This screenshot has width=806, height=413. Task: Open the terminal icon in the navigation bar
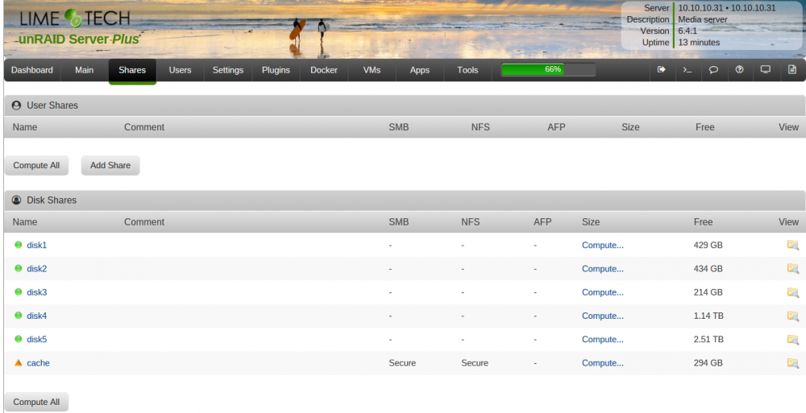point(688,69)
